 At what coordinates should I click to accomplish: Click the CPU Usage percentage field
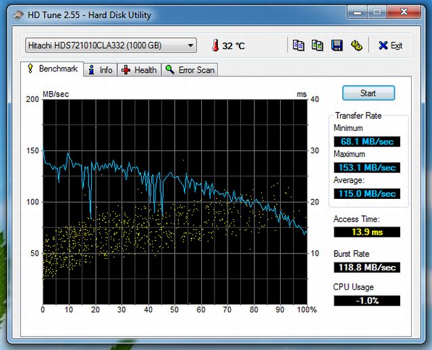pos(367,301)
